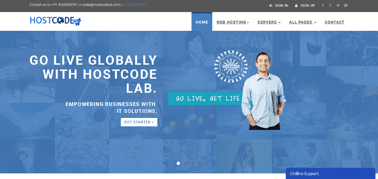Image resolution: width=378 pixels, height=179 pixels.
Task: Open the Contact menu item
Action: [x=335, y=22]
